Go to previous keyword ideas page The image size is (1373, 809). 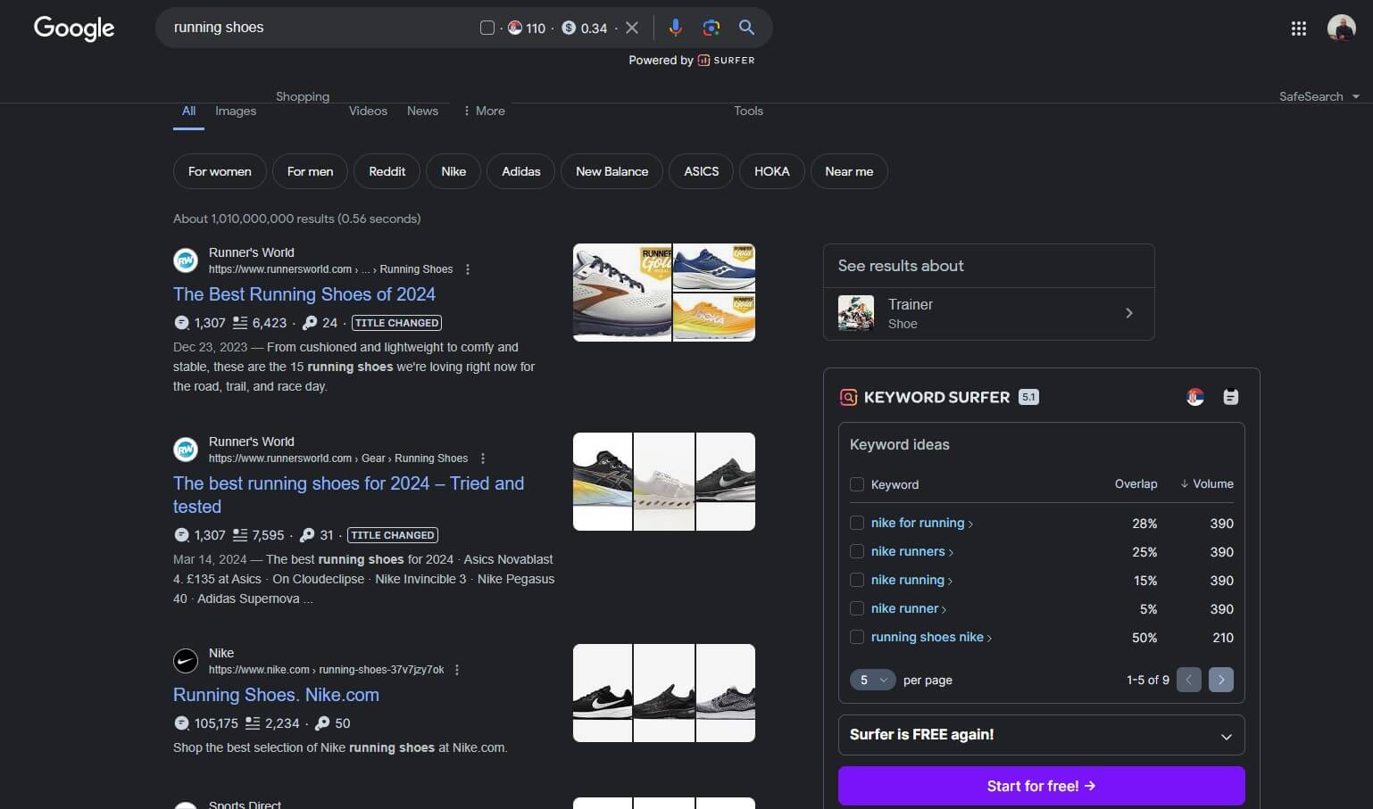1189,680
